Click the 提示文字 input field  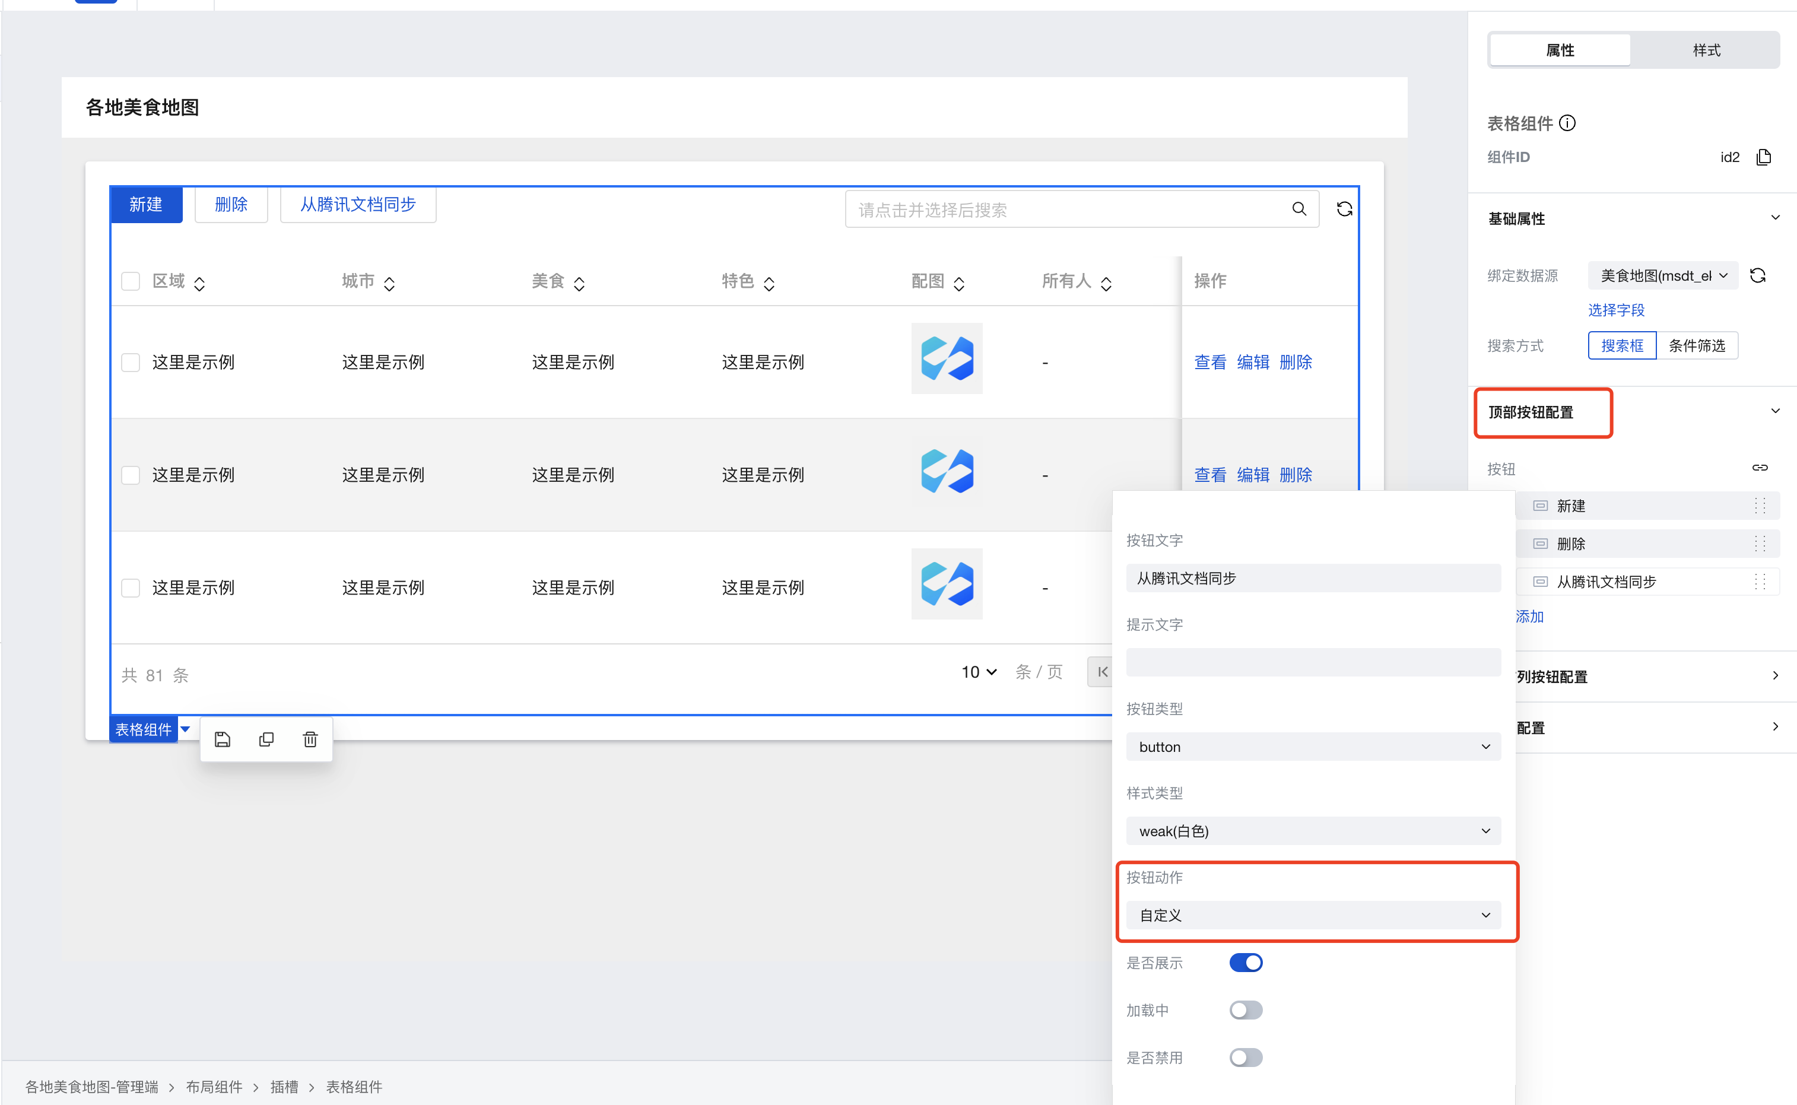pos(1313,662)
